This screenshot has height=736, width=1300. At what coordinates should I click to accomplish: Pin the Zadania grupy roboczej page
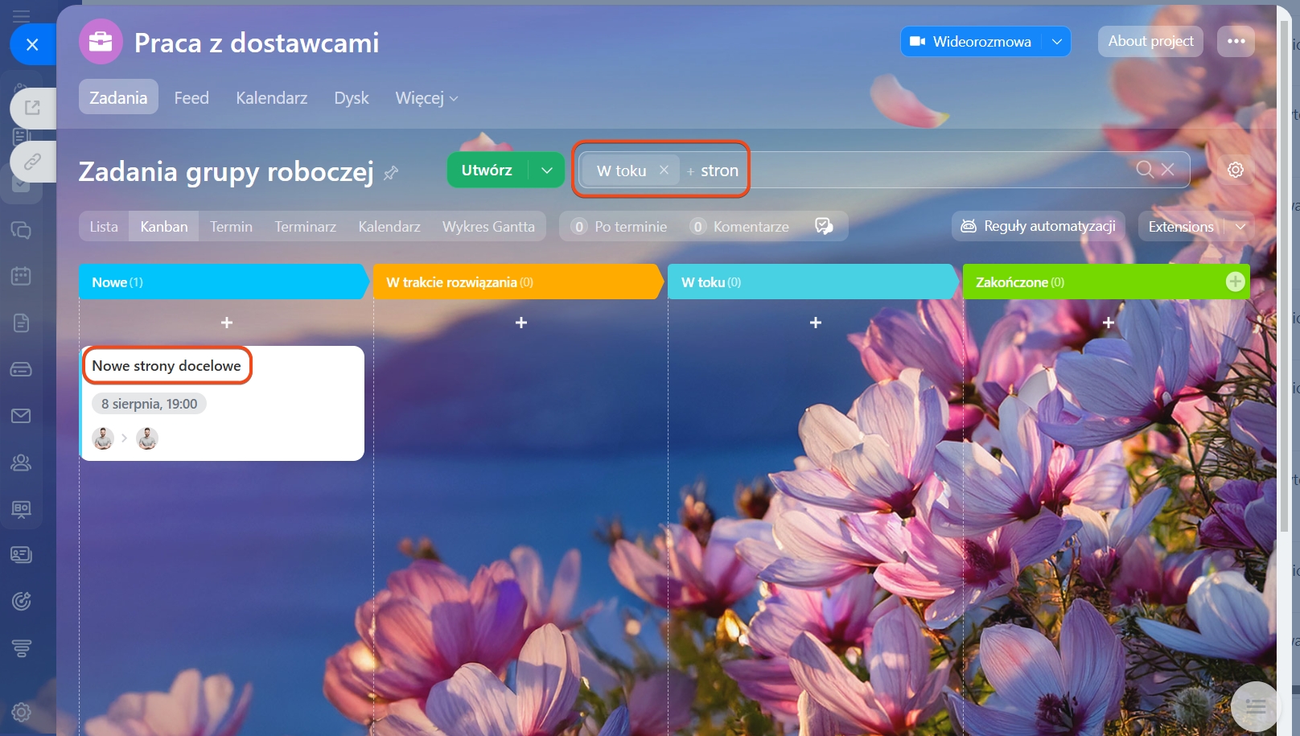coord(391,173)
